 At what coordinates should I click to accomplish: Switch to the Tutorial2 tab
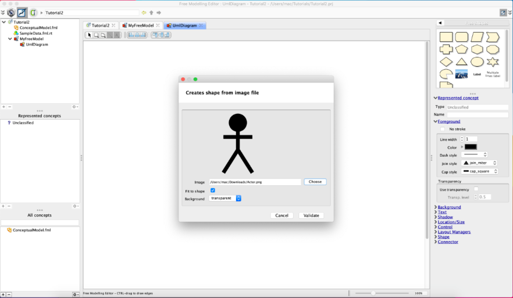pos(101,25)
